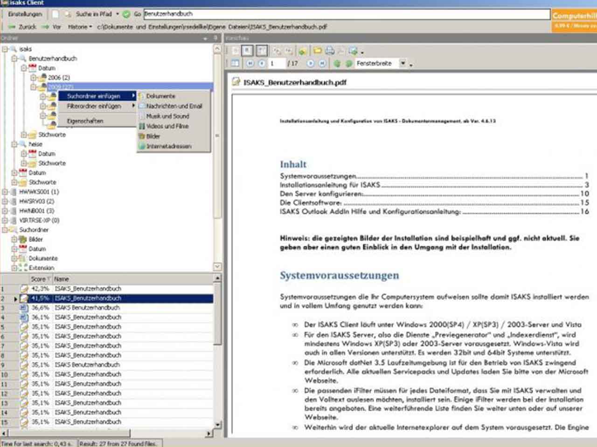Click the Computerhilfe advertisement banner
Image resolution: width=597 pixels, height=447 pixels.
tap(575, 20)
